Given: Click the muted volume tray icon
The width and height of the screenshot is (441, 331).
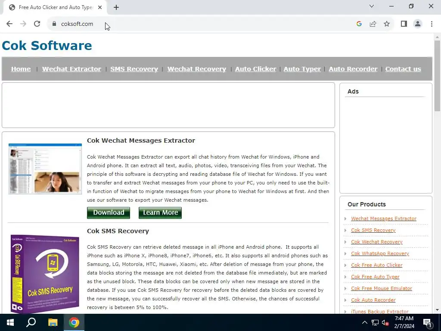Looking at the screenshot, I should (x=385, y=322).
